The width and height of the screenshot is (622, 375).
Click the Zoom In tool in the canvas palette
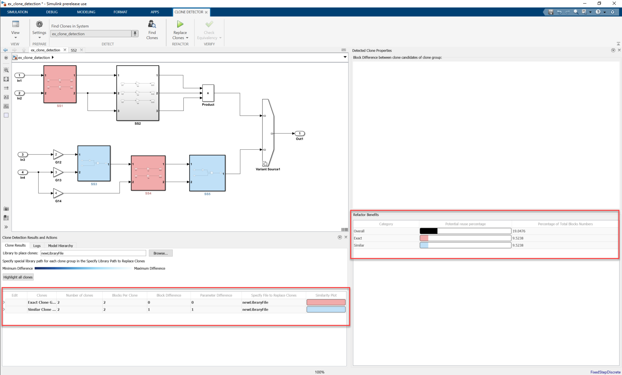(6, 70)
